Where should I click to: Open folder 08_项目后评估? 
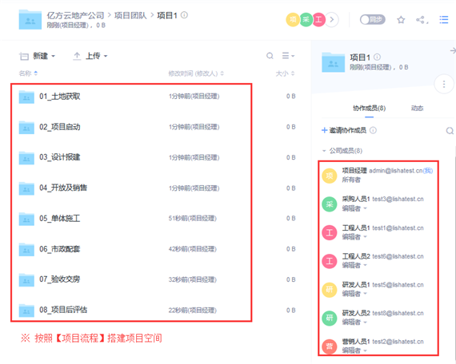[x=63, y=310]
